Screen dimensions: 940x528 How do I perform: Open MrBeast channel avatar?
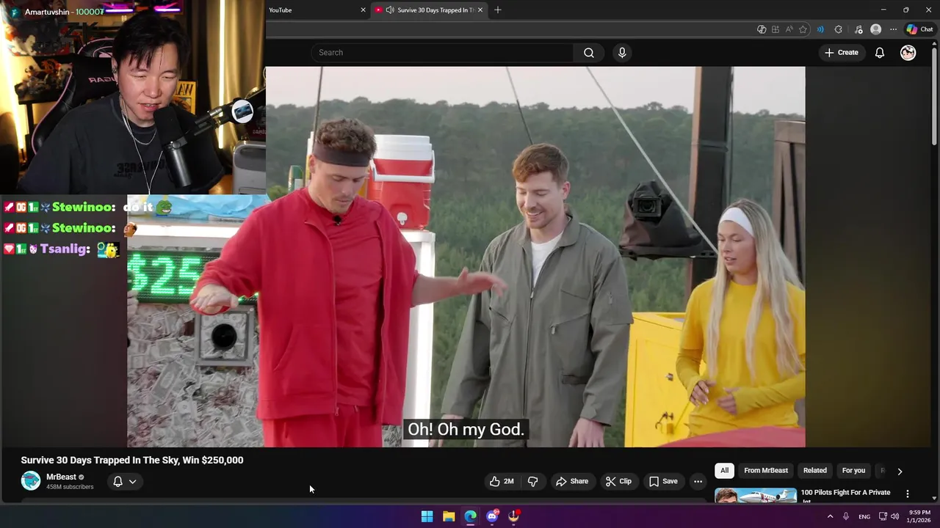31,481
